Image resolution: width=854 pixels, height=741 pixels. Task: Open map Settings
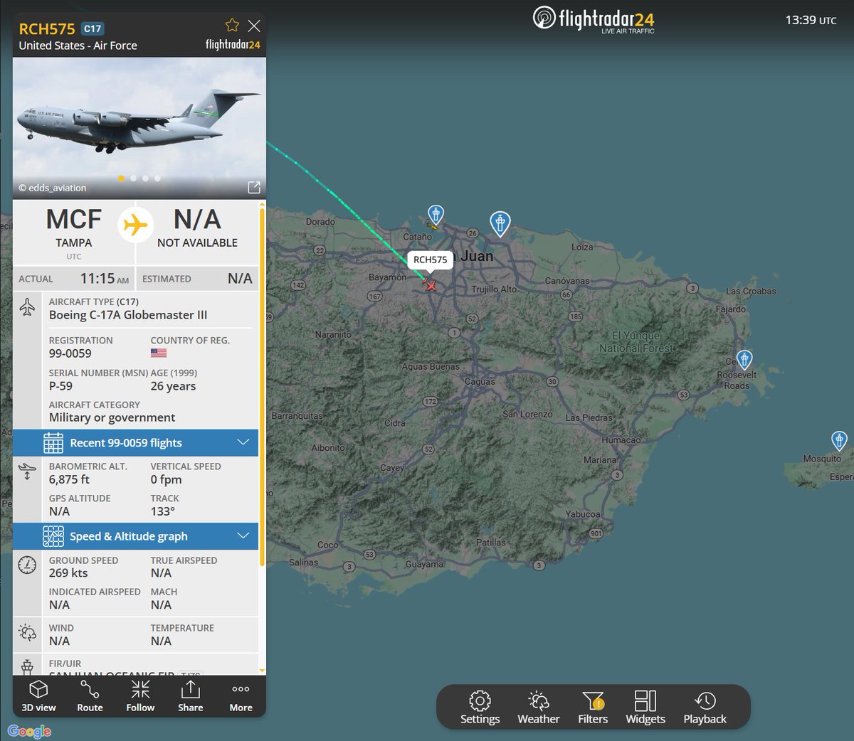point(480,708)
